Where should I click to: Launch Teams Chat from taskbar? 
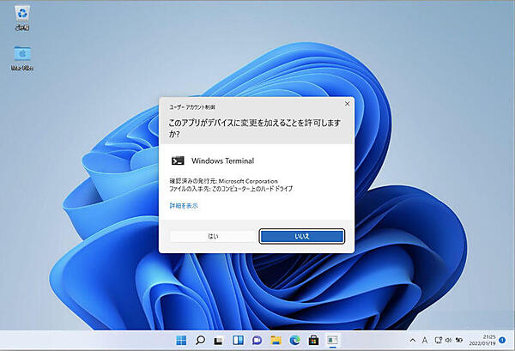pyautogui.click(x=257, y=340)
